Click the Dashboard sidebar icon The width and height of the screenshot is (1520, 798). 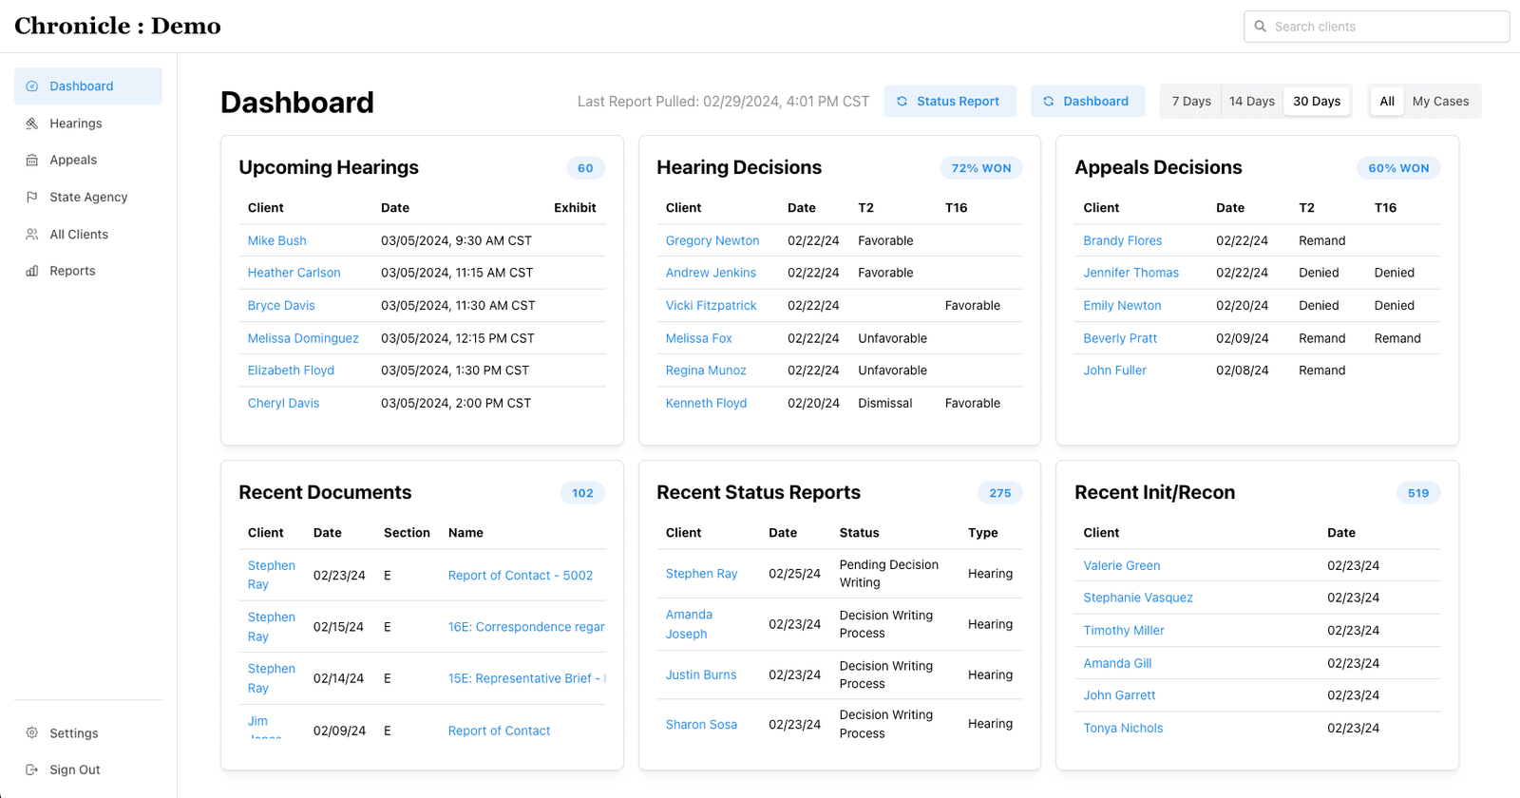(x=32, y=86)
